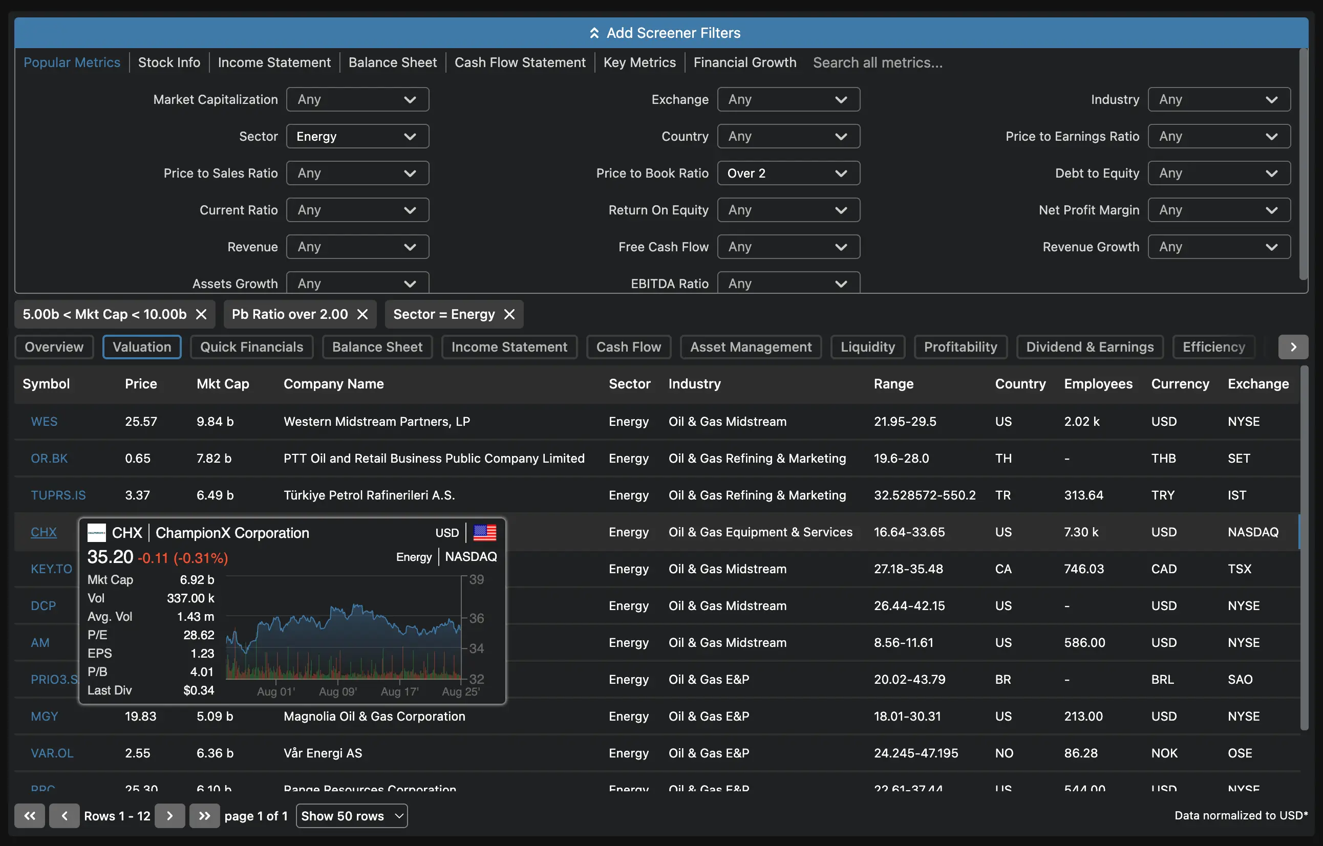Click the Search all metrics field
The height and width of the screenshot is (846, 1323).
pyautogui.click(x=878, y=62)
